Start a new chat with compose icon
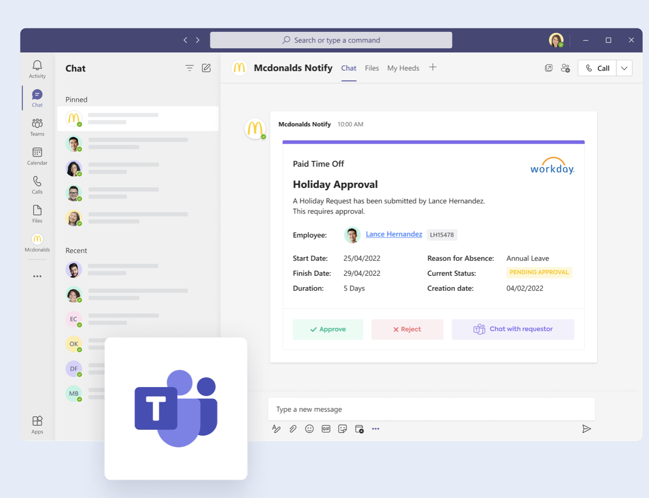Screen dimensions: 649x498 [x=206, y=68]
